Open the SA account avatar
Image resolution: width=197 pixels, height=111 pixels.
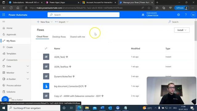click(x=193, y=15)
